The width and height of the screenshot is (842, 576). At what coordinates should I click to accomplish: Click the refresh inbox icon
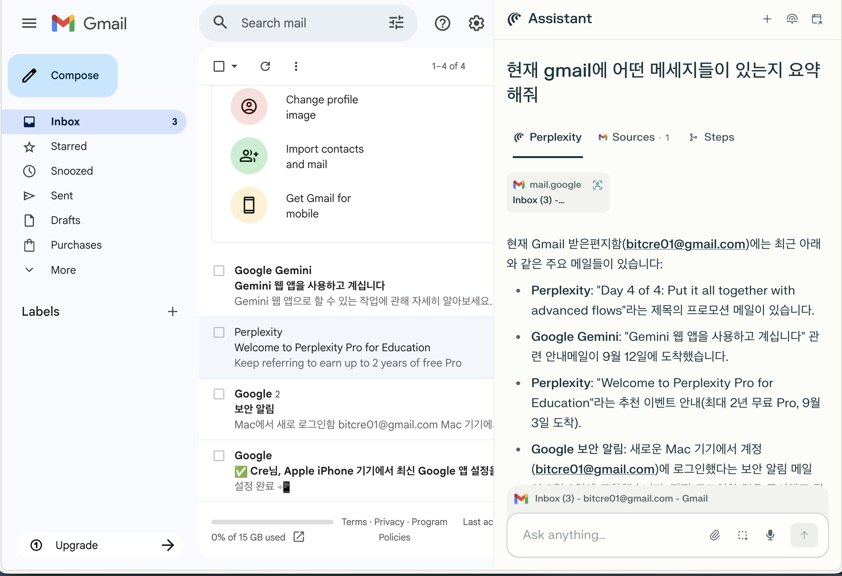click(265, 66)
